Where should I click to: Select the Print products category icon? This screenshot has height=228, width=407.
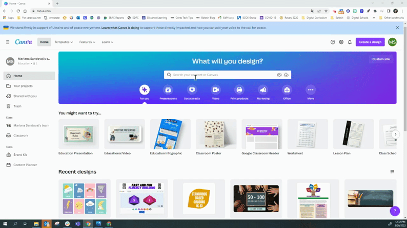[x=239, y=90]
